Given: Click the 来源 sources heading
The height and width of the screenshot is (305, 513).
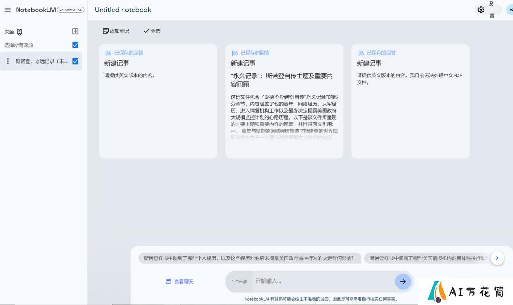Looking at the screenshot, I should click(x=9, y=32).
